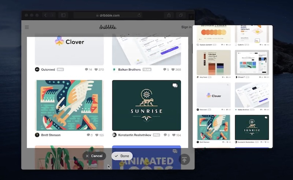The image size is (293, 180).
Task: Click the Sign in link
Action: 186,27
